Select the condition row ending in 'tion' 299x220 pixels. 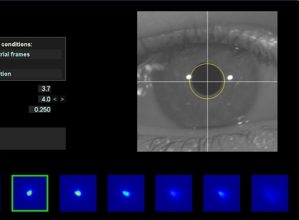pos(30,74)
